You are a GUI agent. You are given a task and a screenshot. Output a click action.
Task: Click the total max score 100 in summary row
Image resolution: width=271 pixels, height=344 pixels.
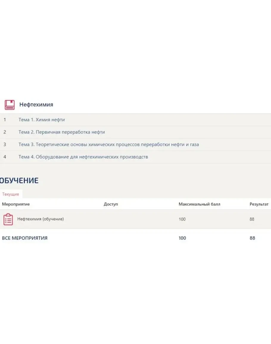(182, 238)
